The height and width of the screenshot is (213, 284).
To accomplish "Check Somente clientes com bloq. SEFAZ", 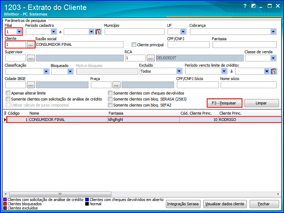I will [x=110, y=105].
